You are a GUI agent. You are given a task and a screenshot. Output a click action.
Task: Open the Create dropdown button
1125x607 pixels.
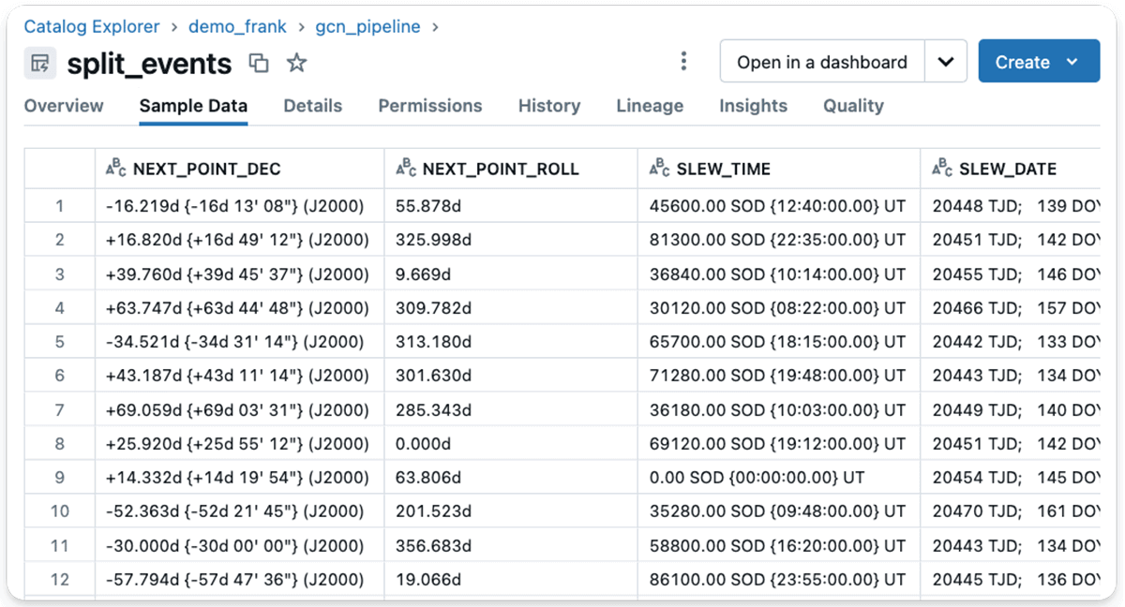1038,62
